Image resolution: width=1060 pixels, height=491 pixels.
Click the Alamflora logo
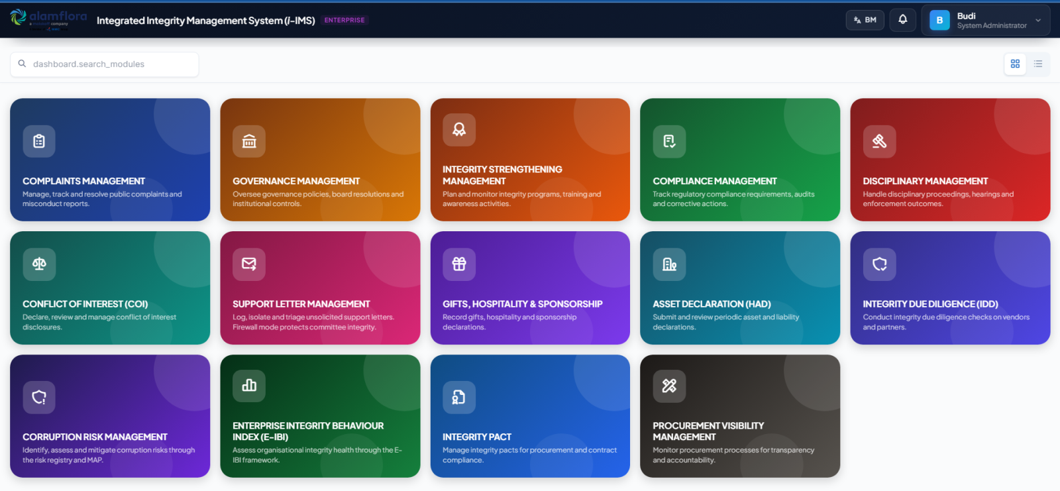(48, 20)
